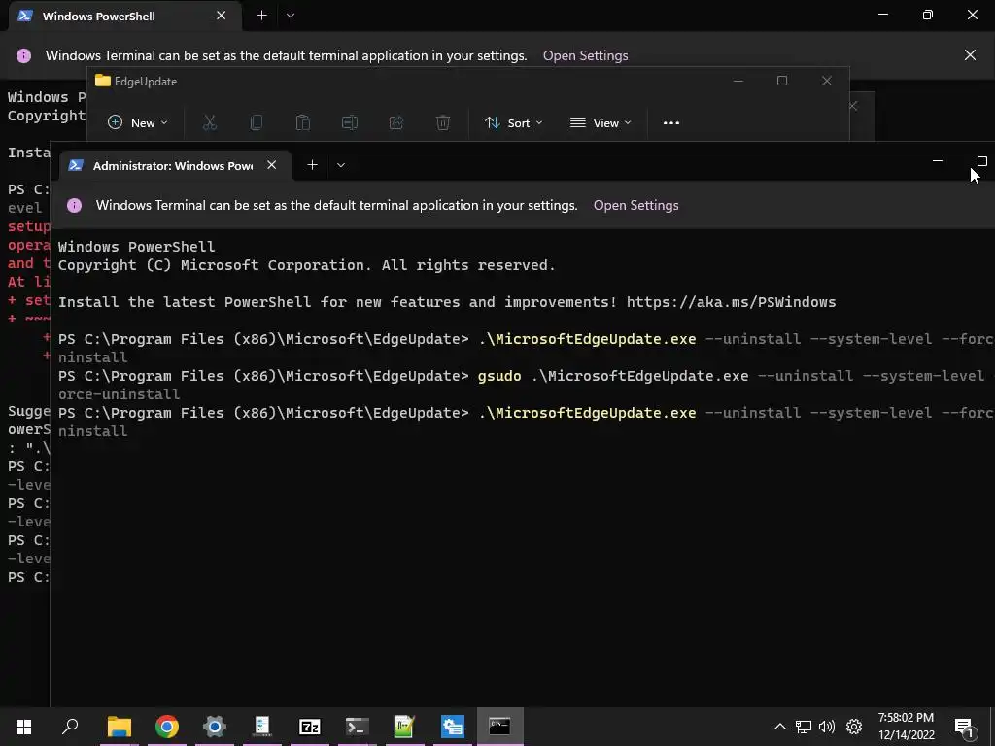Click the Share icon in EdgeUpdate toolbar
This screenshot has width=995, height=746.
tap(396, 122)
